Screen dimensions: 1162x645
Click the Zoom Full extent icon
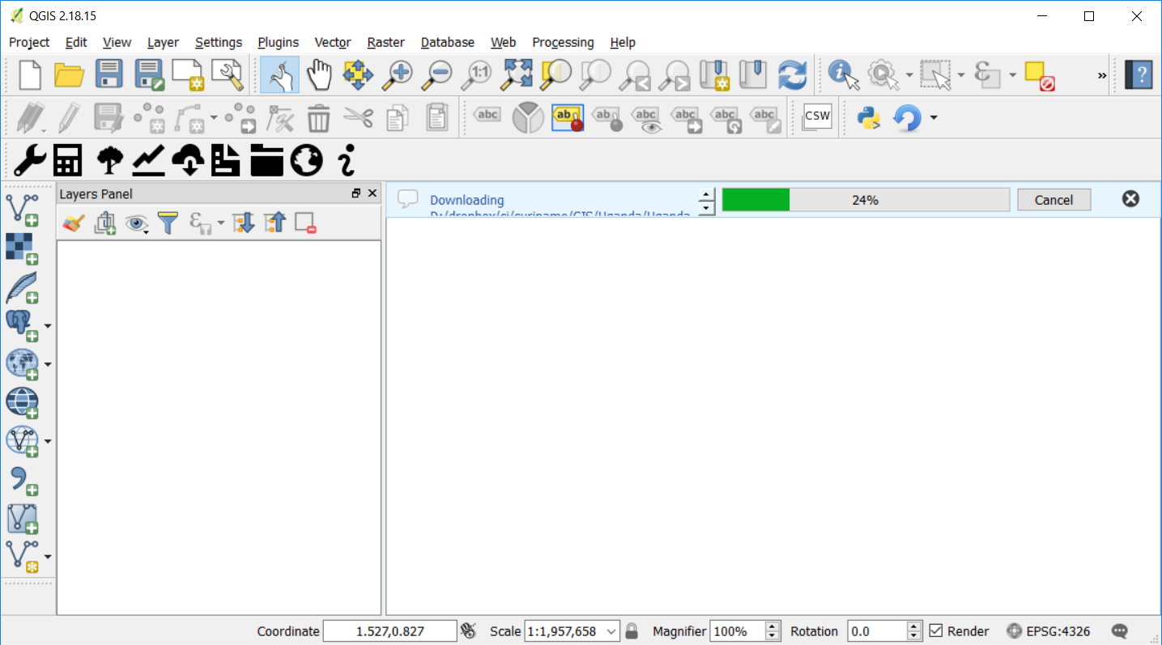[516, 75]
